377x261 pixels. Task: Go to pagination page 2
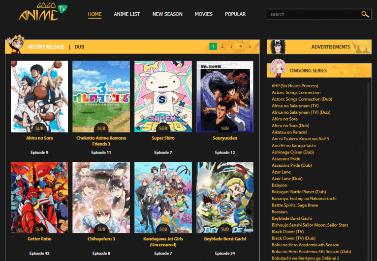[x=222, y=46]
